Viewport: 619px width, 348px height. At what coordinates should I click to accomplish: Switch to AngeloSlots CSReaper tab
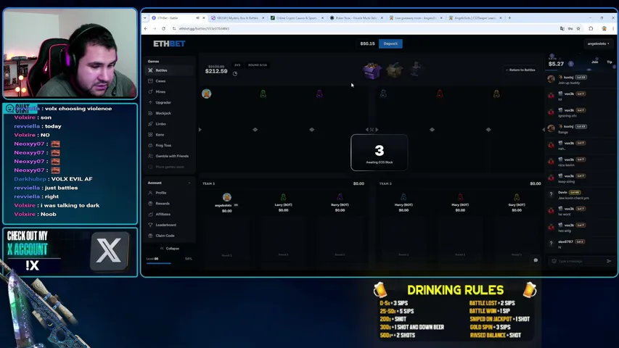click(475, 18)
